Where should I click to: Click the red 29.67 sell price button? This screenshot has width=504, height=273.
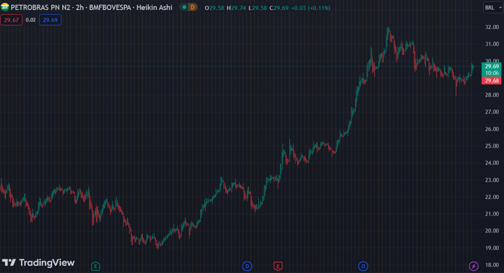(11, 20)
